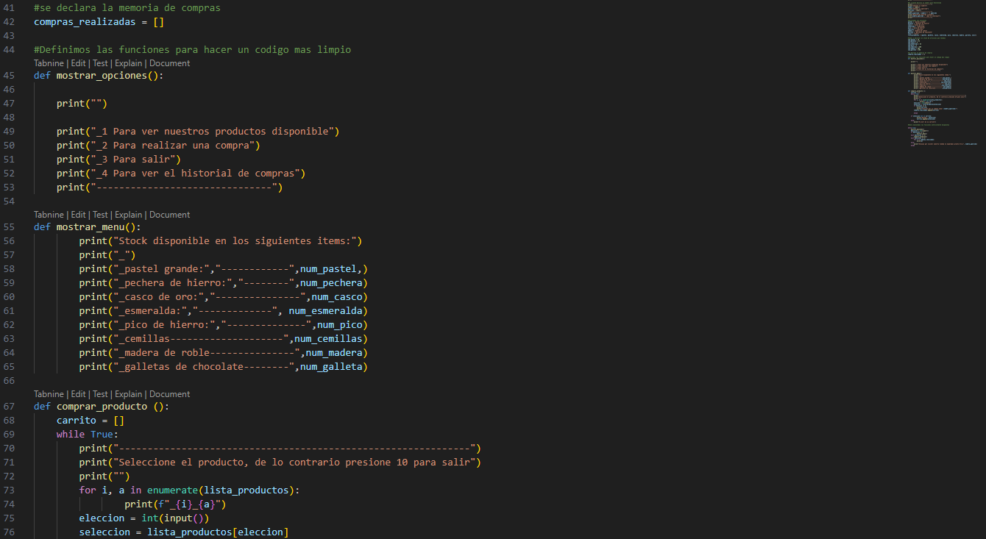Click 'eleccion' assignment on line 75
Image resolution: width=986 pixels, height=539 pixels.
[102, 518]
